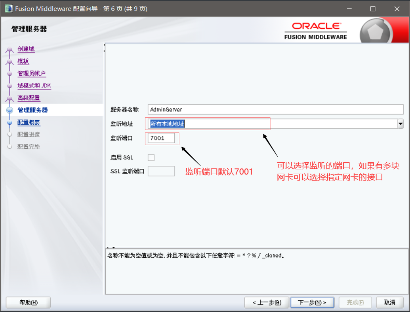Click the 模板 step node icon

10,61
